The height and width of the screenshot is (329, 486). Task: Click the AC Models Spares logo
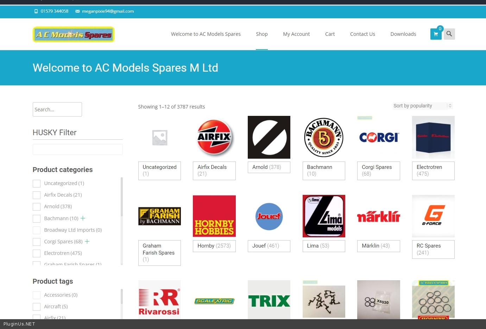pos(74,34)
